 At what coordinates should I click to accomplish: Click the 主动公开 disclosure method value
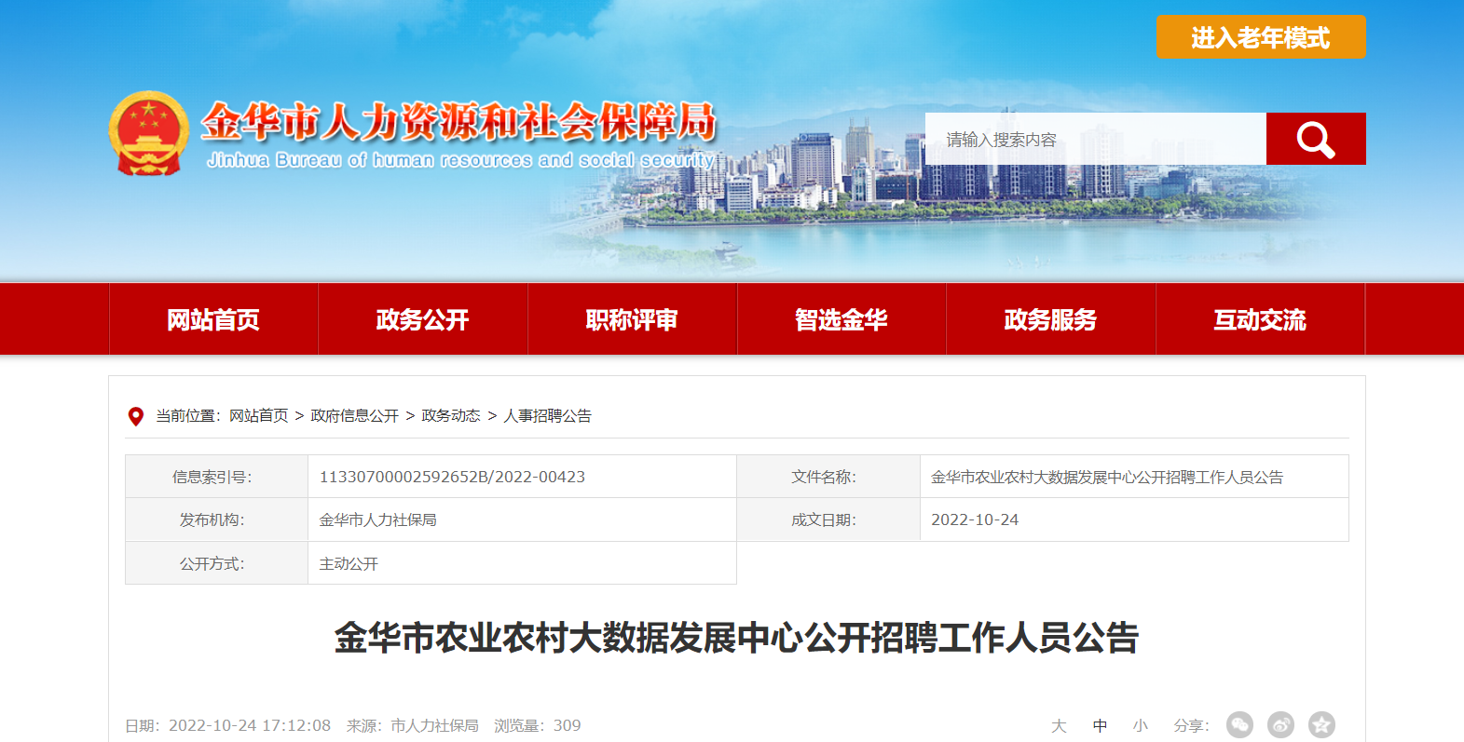click(x=349, y=563)
